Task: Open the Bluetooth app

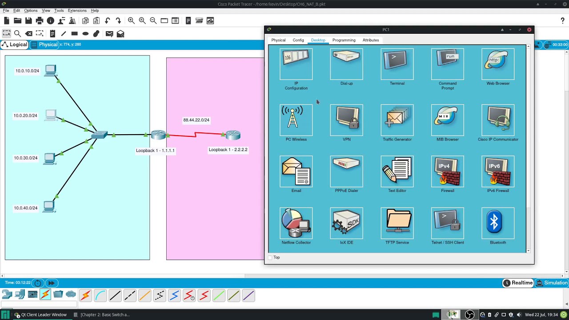Action: click(x=498, y=223)
